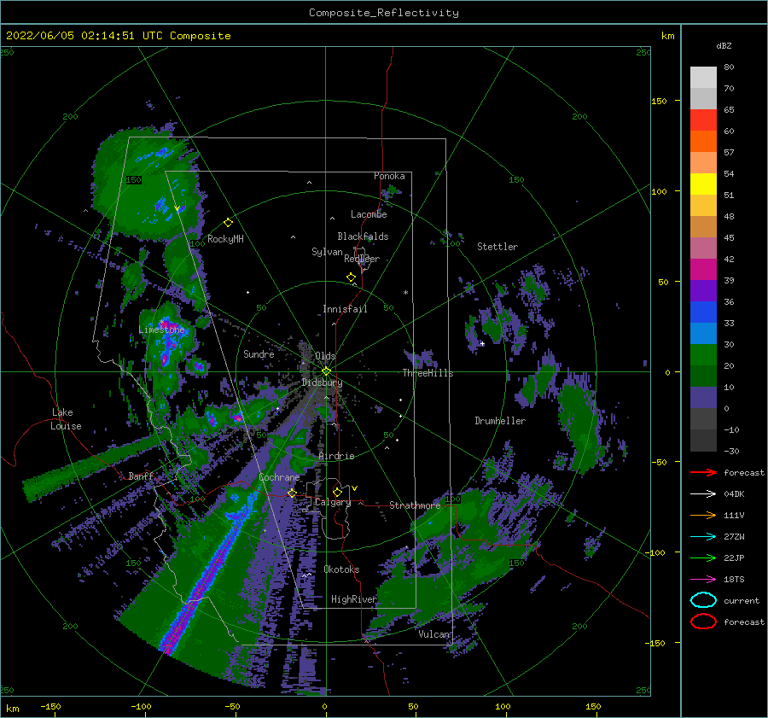Click the white plus marker southeast of Stettler
The width and height of the screenshot is (768, 718).
pyautogui.click(x=482, y=343)
